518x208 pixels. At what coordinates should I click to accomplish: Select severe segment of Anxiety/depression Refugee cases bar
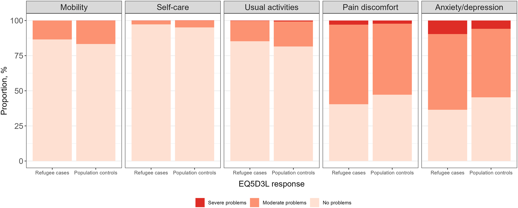click(447, 27)
